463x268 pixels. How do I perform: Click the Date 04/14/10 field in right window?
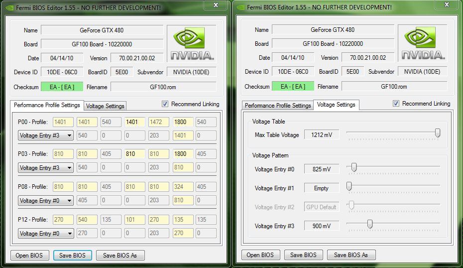(x=293, y=57)
